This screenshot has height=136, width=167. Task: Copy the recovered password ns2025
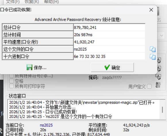[153, 49]
